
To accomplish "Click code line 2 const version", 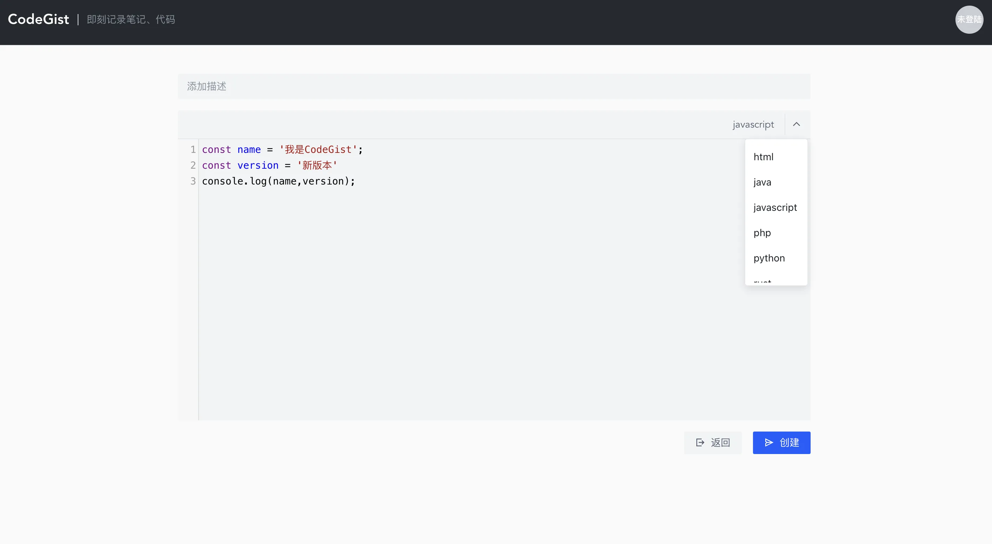I will click(x=269, y=165).
